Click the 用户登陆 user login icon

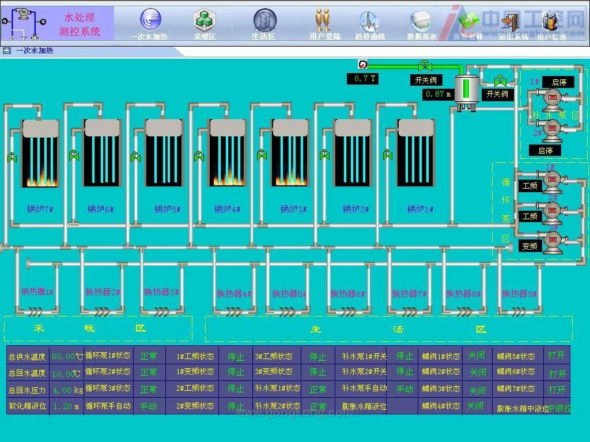(x=324, y=21)
